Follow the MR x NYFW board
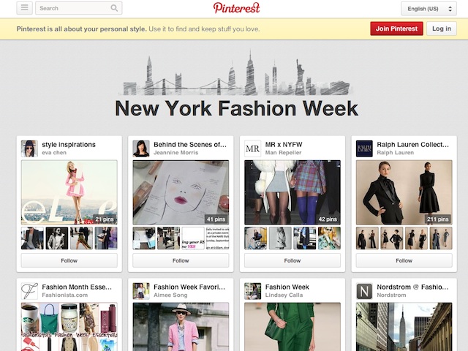This screenshot has width=468, height=351. [292, 260]
